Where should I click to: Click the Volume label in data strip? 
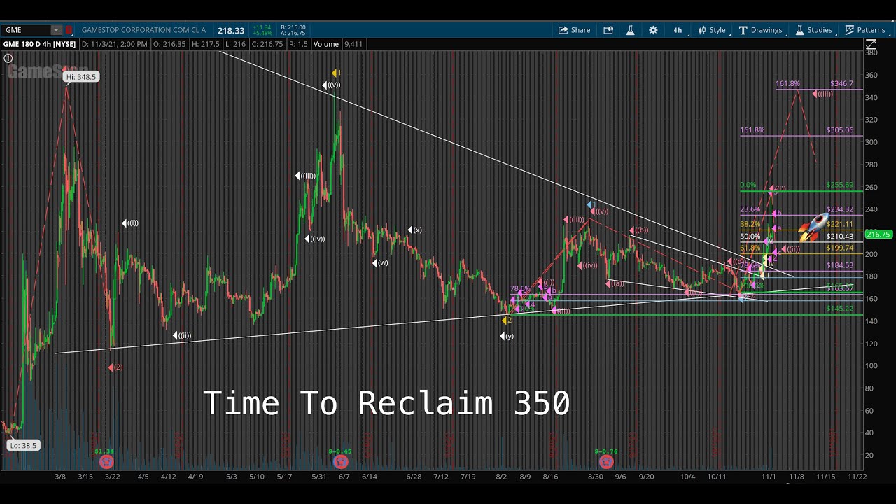pyautogui.click(x=326, y=44)
